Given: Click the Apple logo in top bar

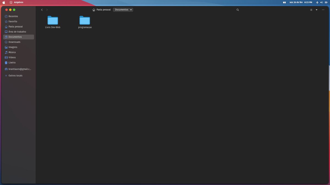Looking at the screenshot, I should [x=4, y=2].
